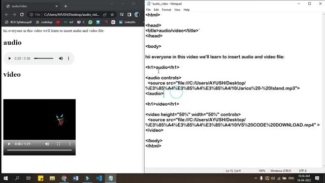
Task: Go forward in the Chrome browser
Action: [14, 15]
